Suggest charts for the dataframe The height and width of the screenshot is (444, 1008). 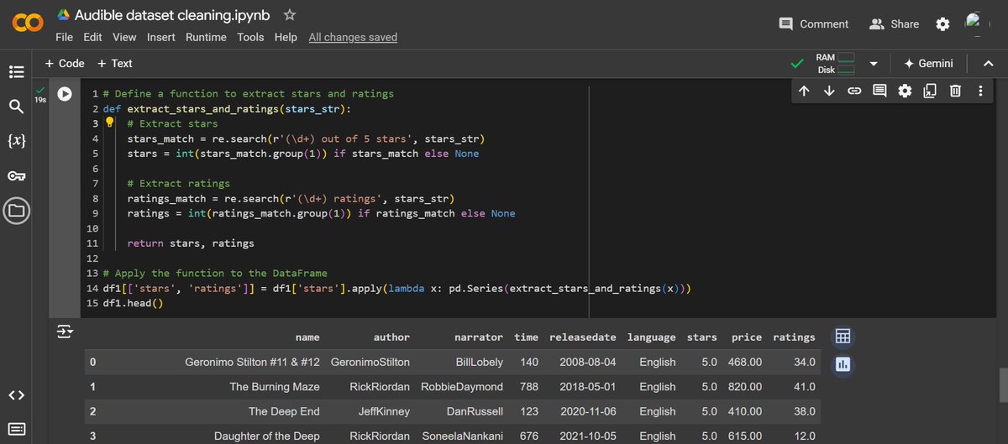coord(843,363)
